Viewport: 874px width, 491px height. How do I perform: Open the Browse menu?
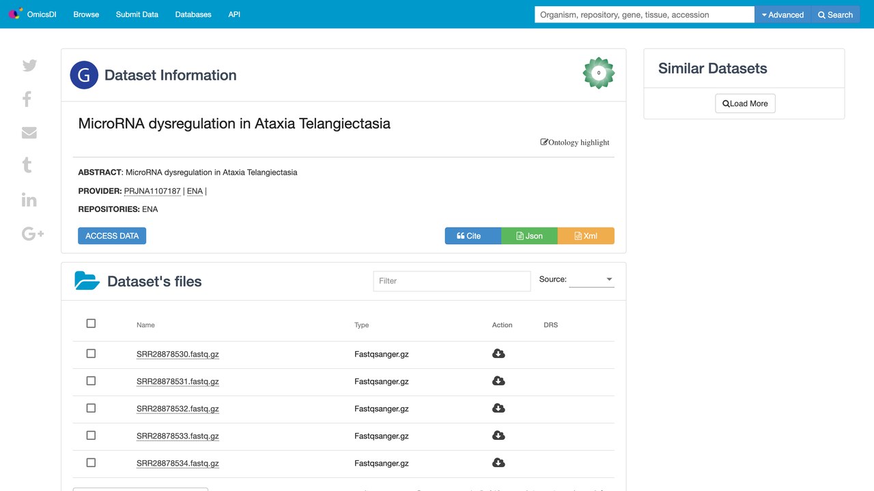point(86,14)
